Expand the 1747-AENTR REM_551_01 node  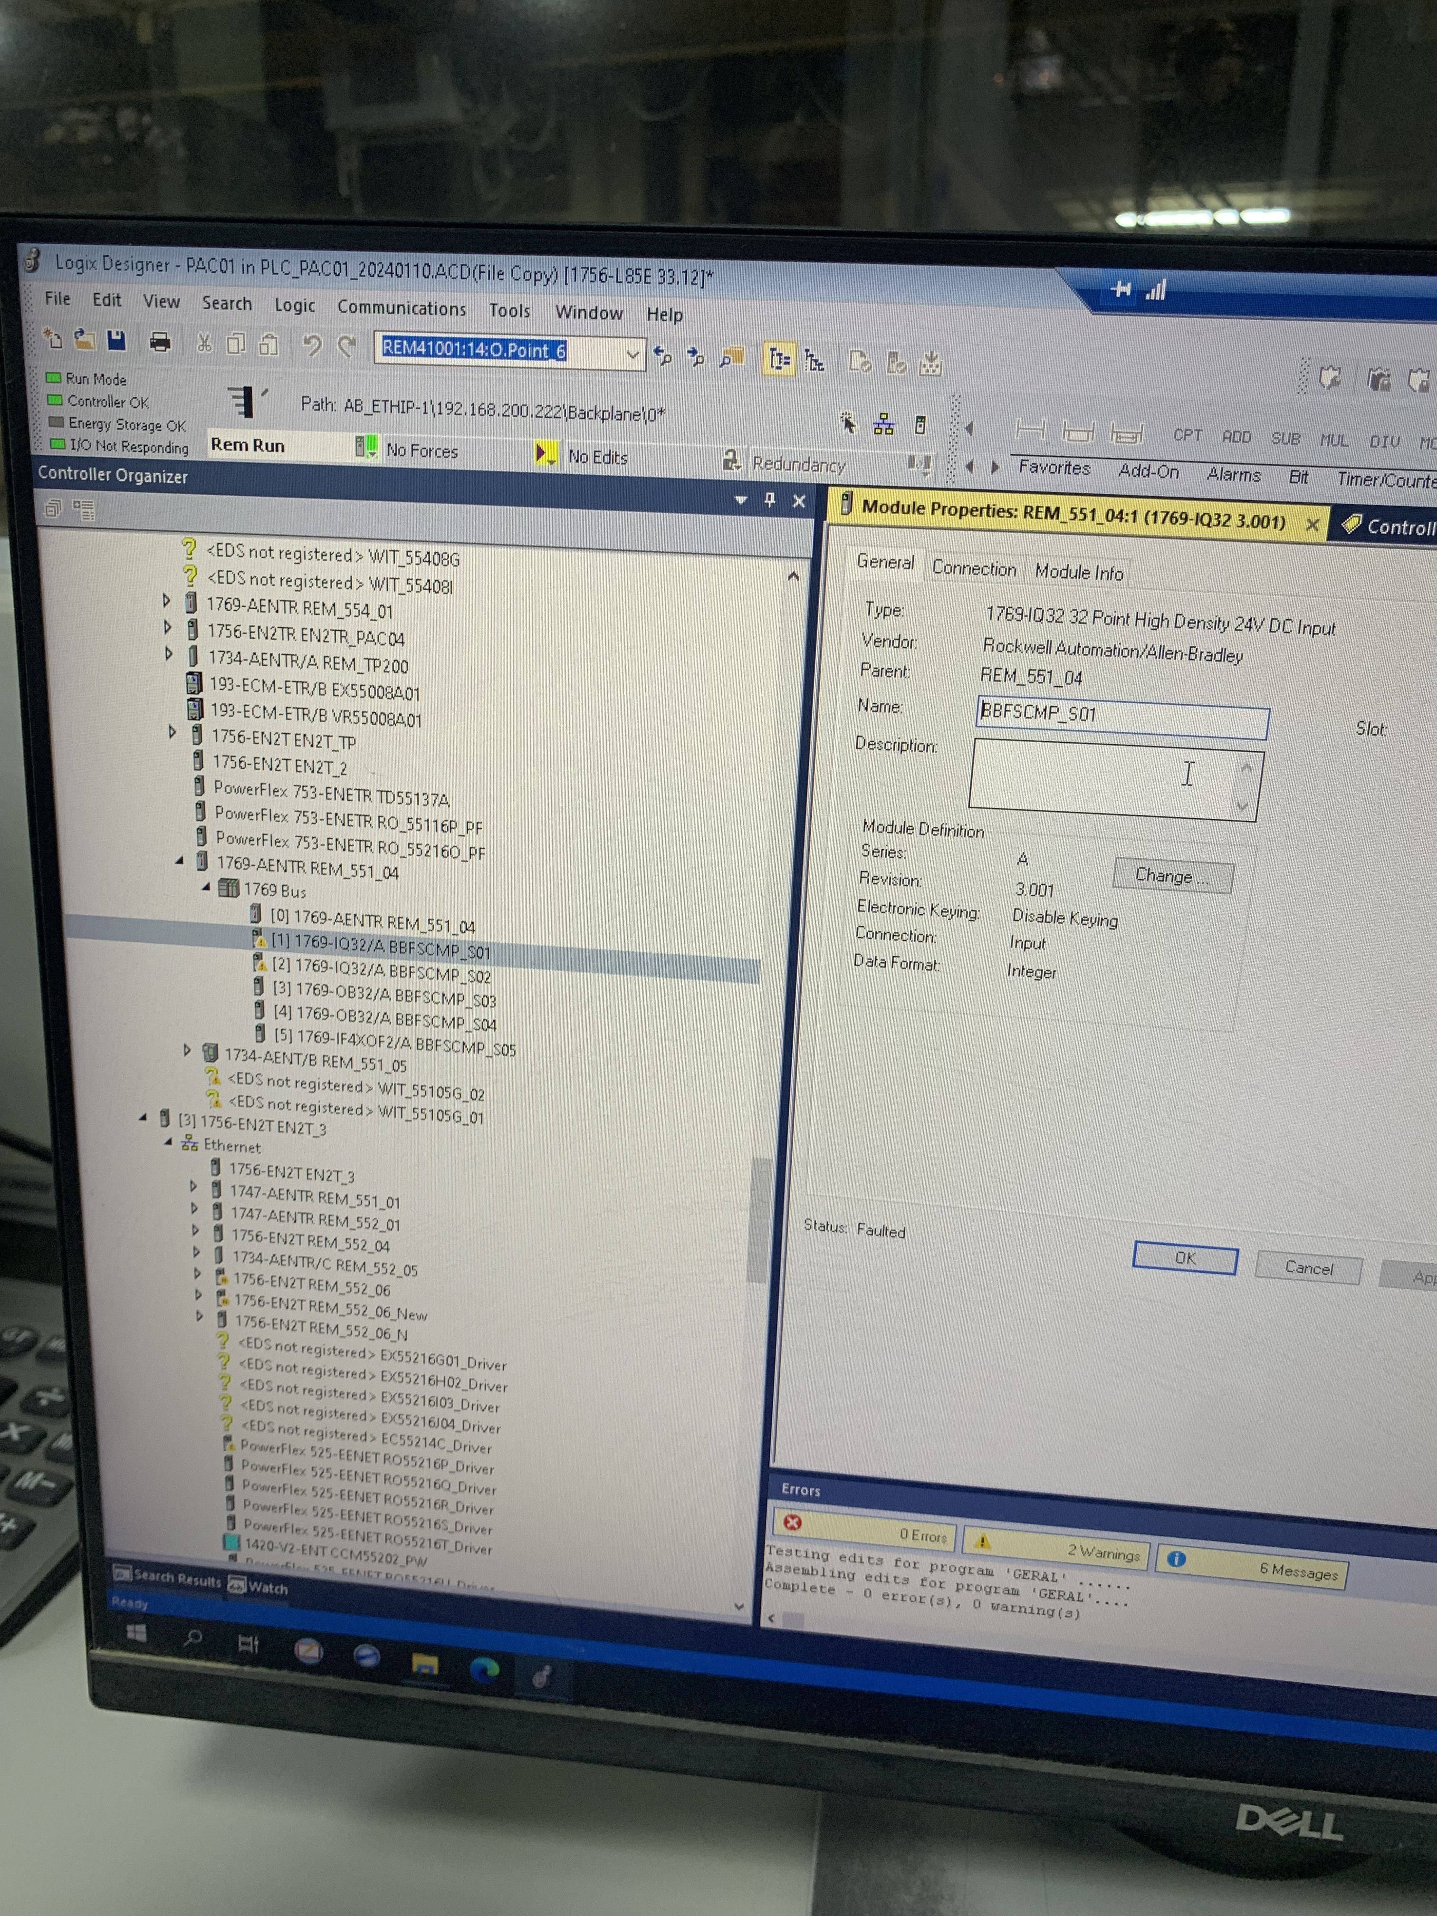point(193,1187)
